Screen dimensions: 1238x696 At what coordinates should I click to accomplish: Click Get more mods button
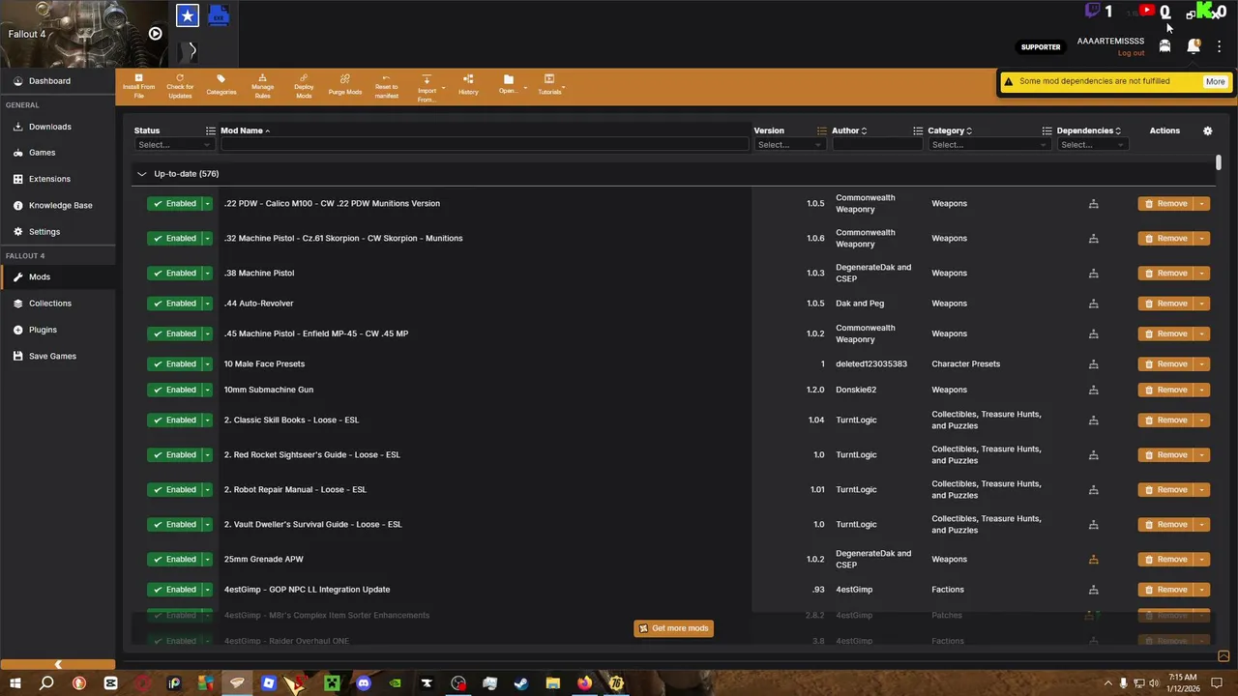pos(674,628)
